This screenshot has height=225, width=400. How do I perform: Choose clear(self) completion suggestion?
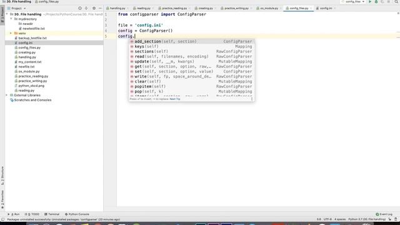point(191,81)
